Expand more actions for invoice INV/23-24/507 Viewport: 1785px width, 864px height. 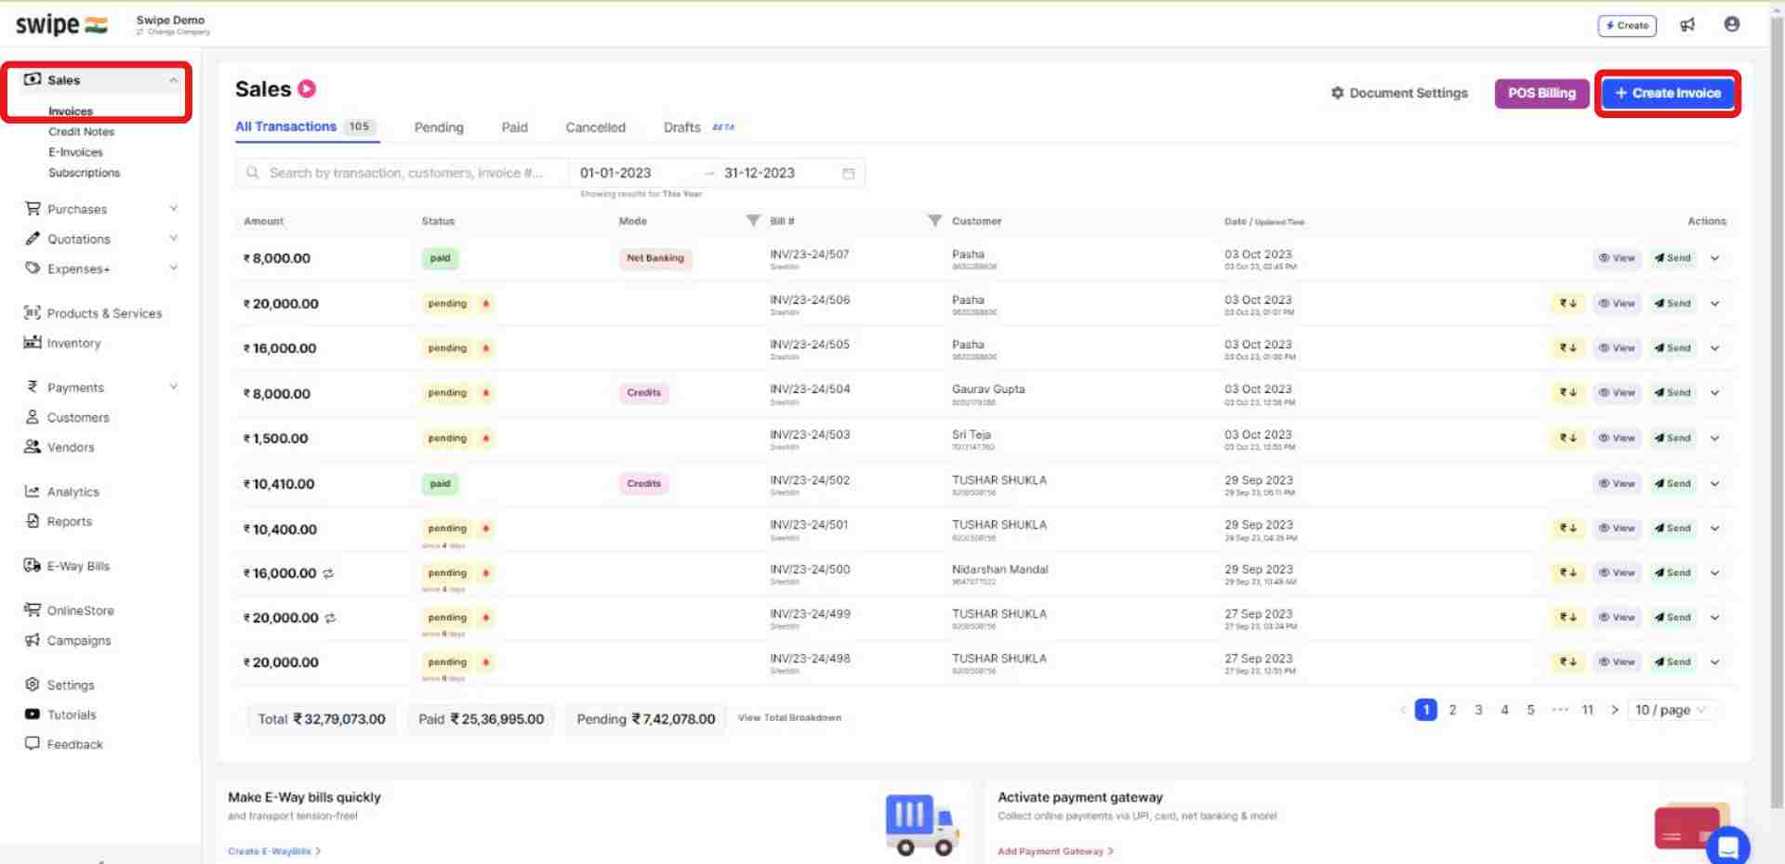(1715, 258)
